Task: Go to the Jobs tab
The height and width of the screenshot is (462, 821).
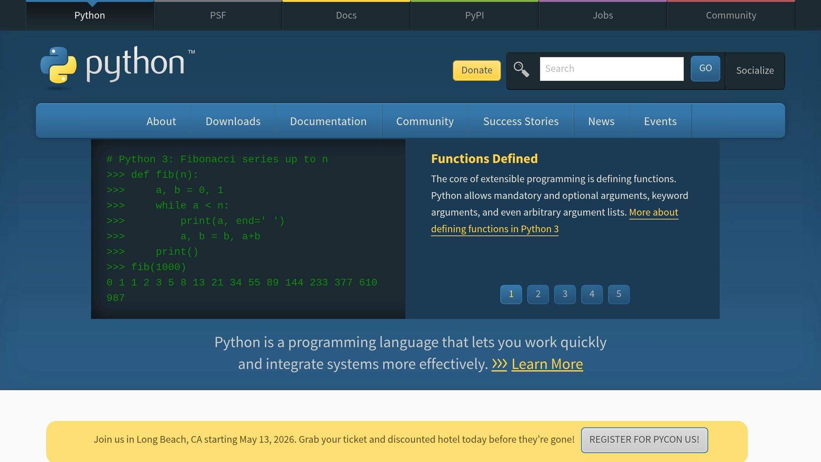Action: [603, 15]
